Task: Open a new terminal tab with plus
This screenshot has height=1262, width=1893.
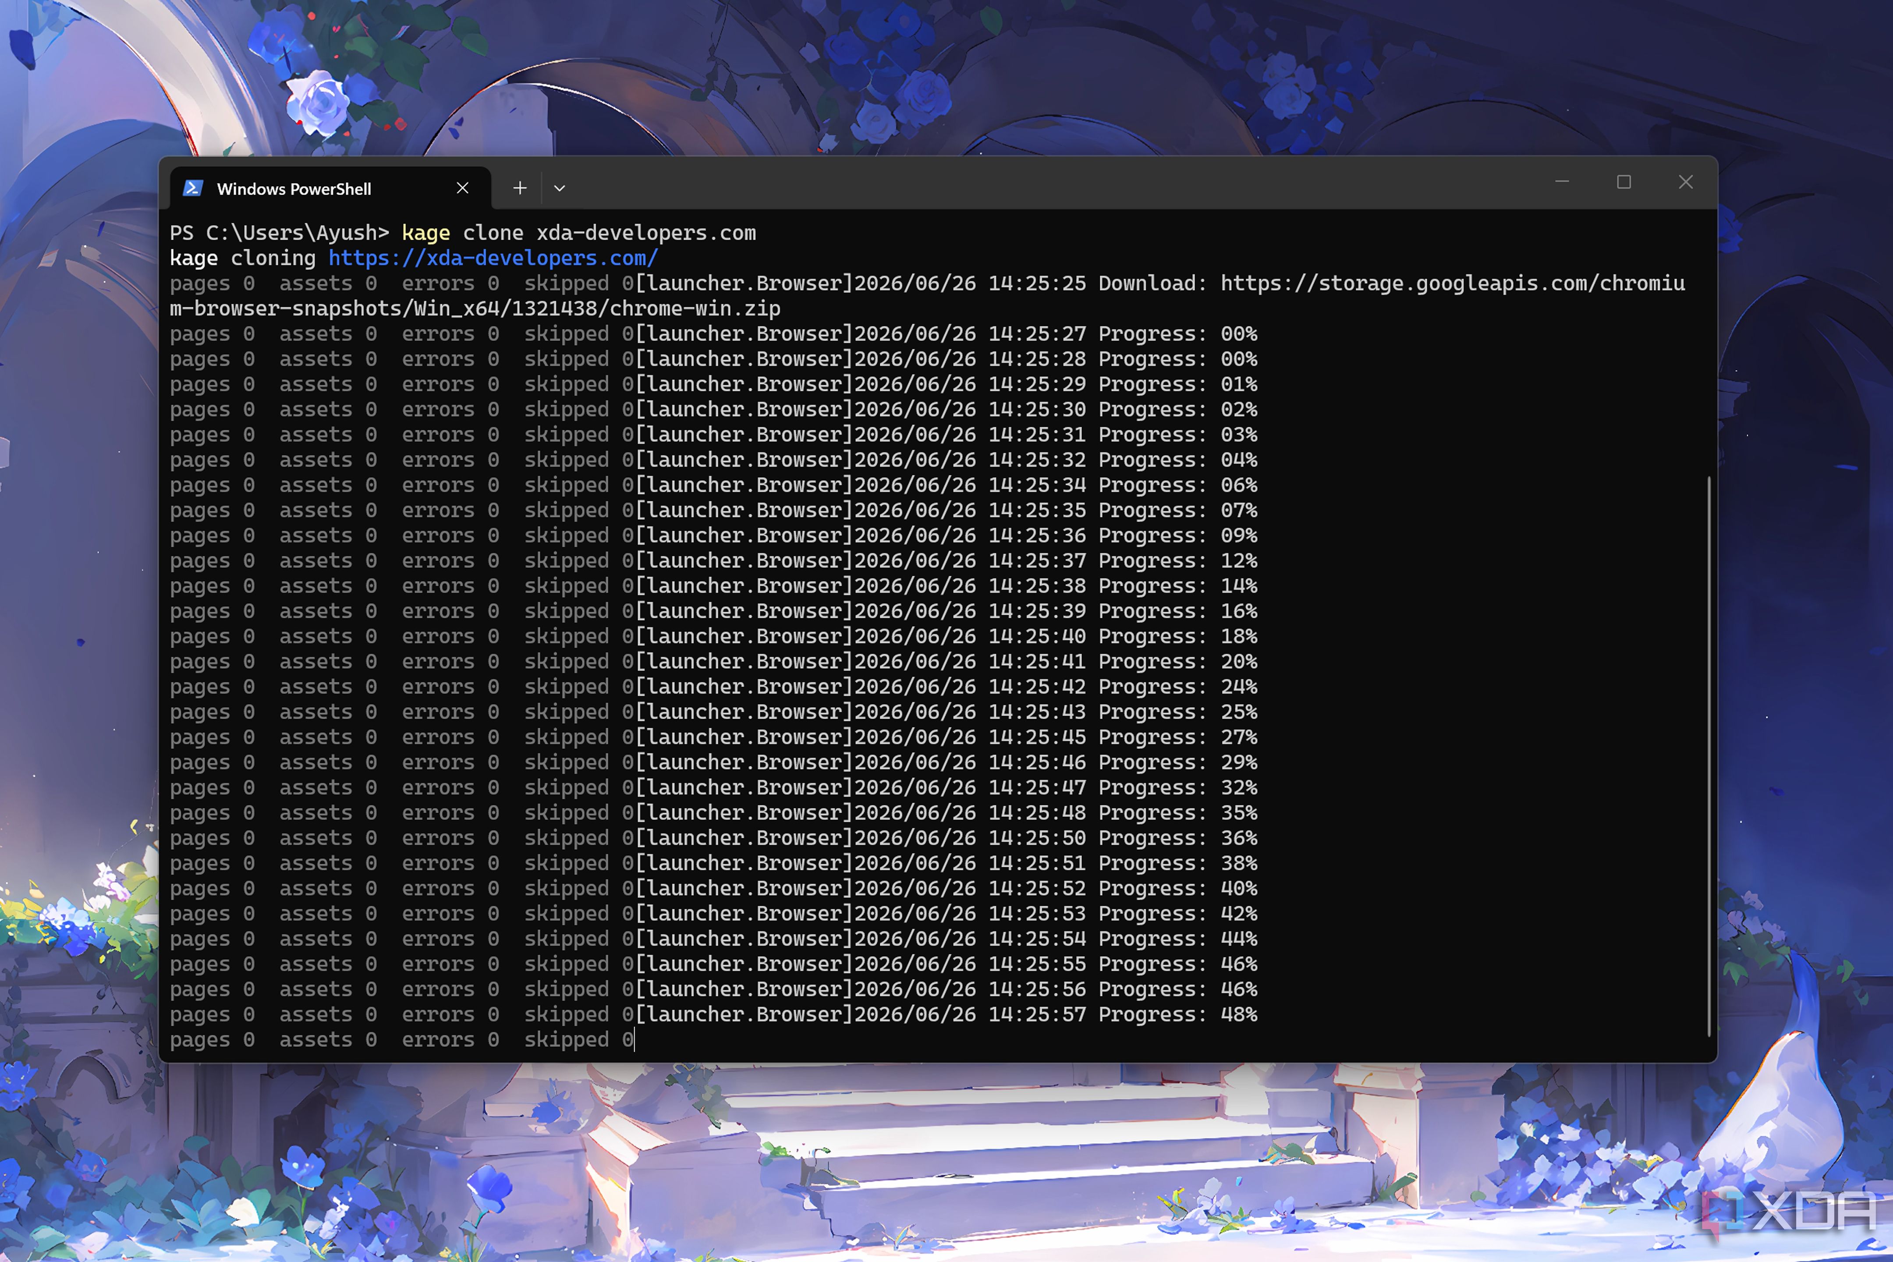Action: pos(520,188)
